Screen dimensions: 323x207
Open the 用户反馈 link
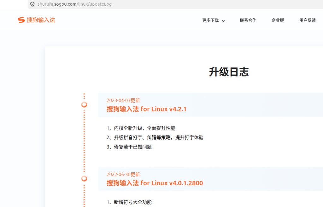(307, 20)
